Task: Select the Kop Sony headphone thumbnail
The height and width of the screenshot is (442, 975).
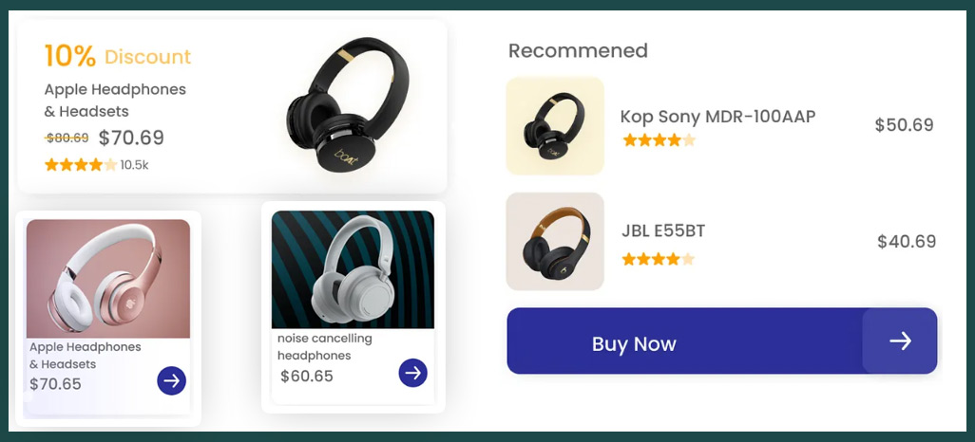Action: tap(555, 126)
